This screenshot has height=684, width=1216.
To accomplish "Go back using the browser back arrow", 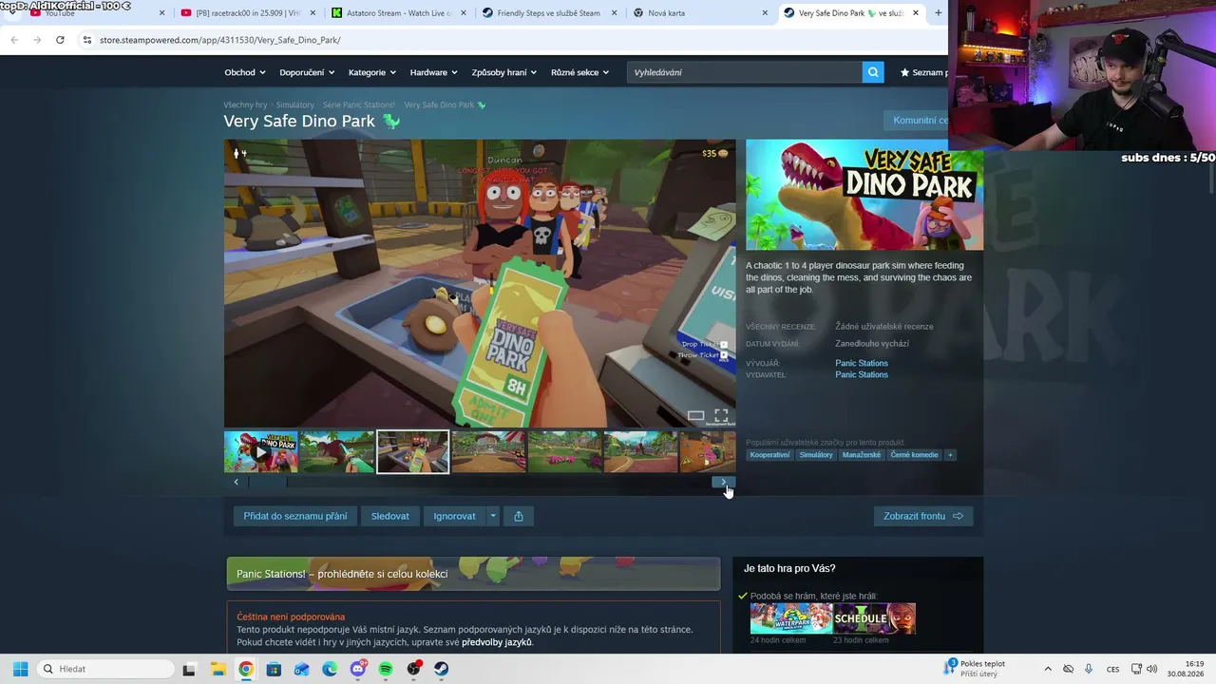I will [x=14, y=40].
